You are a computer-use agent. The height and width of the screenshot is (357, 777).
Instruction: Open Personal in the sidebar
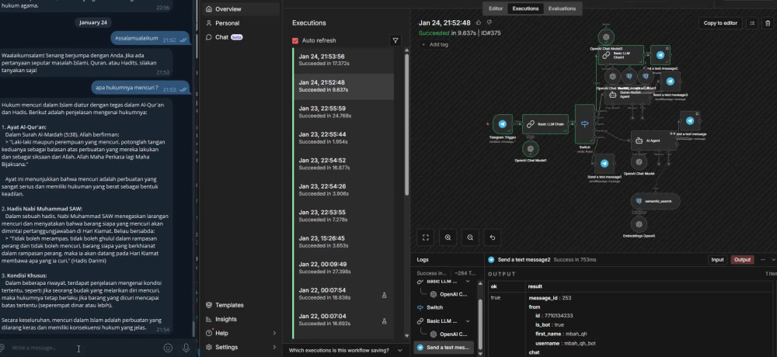242,23
